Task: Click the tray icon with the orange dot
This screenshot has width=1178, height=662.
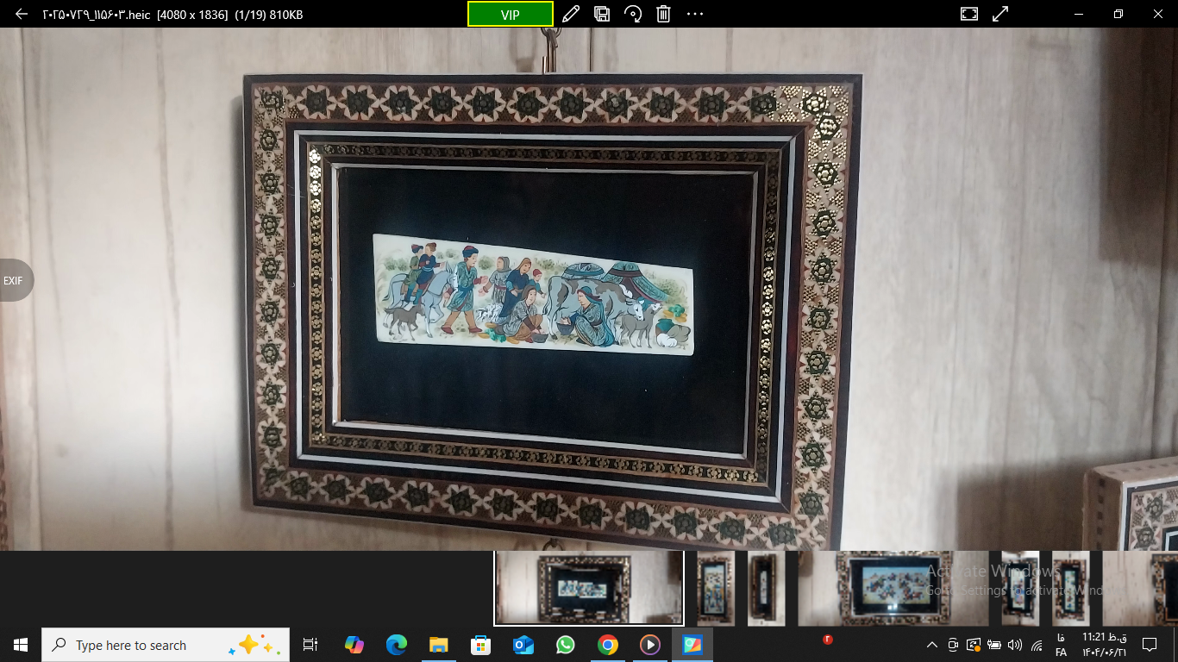Action: (x=974, y=645)
